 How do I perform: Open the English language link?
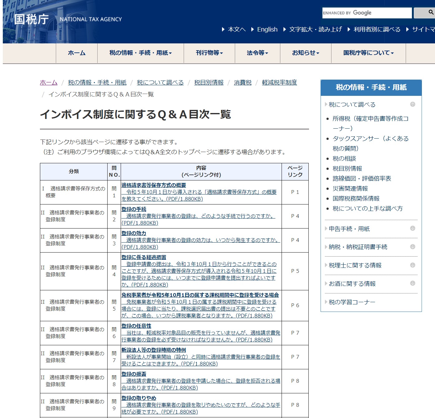(x=267, y=29)
